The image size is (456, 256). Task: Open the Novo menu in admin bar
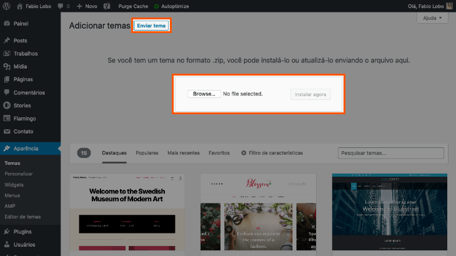[x=87, y=6]
